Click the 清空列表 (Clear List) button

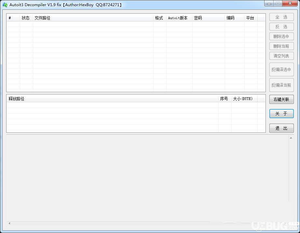coord(281,56)
